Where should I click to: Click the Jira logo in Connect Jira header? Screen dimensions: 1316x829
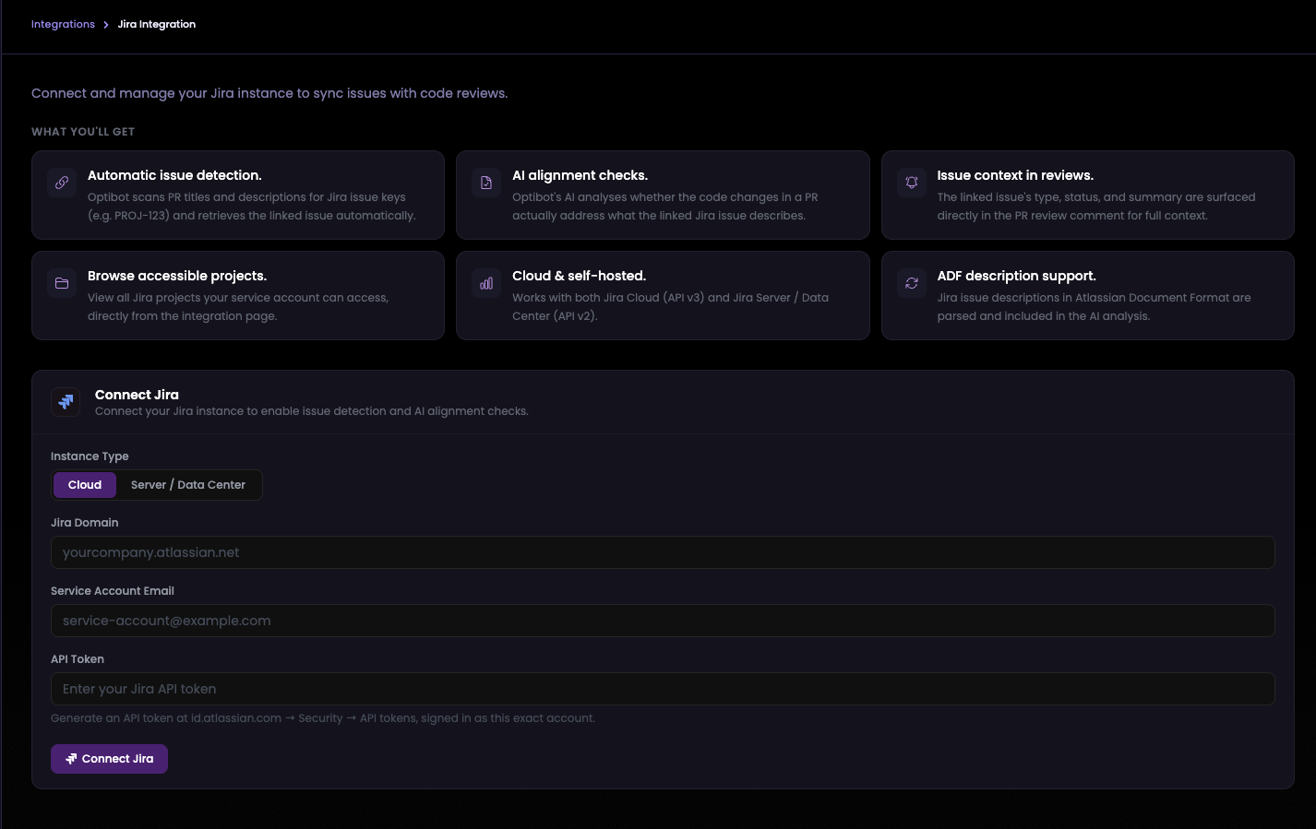click(x=66, y=402)
